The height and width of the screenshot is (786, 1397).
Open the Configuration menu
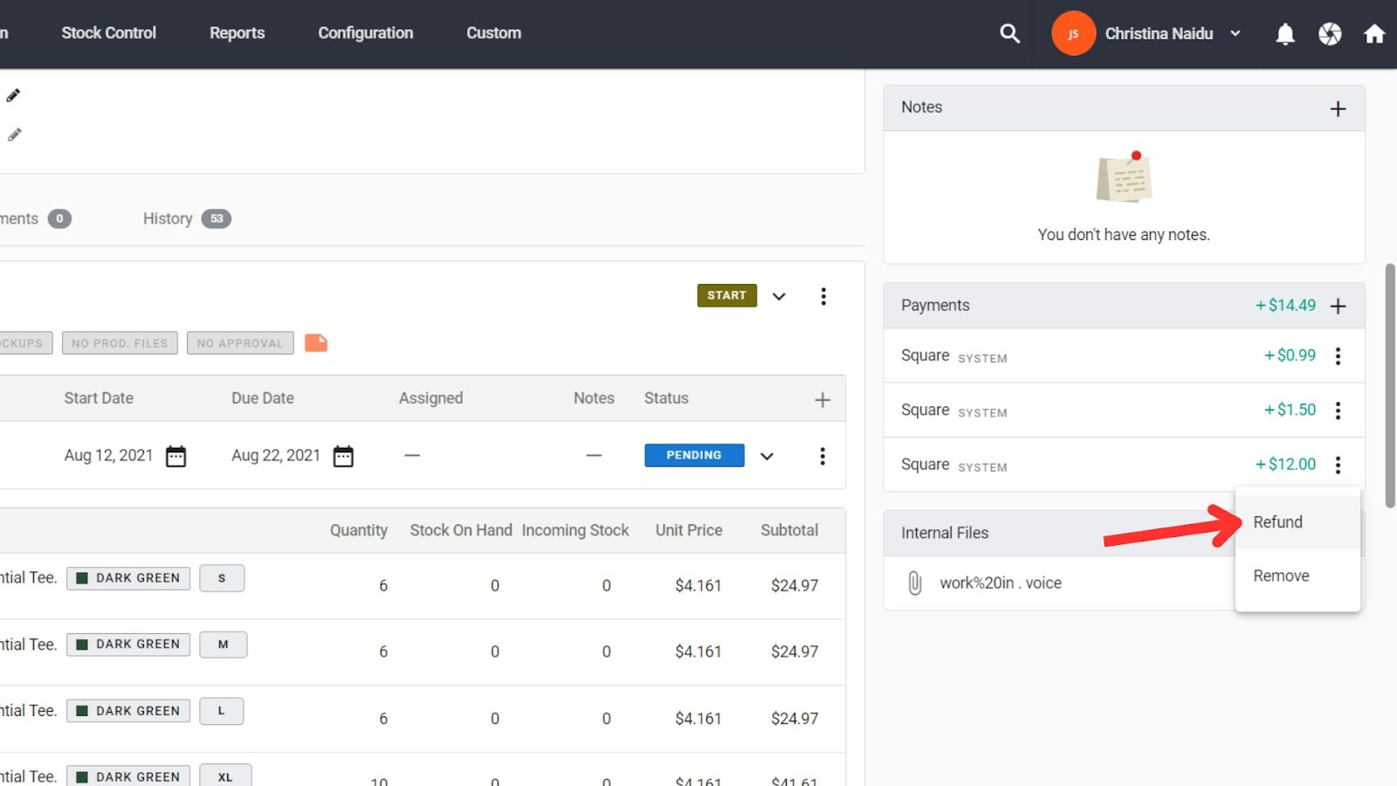(366, 33)
